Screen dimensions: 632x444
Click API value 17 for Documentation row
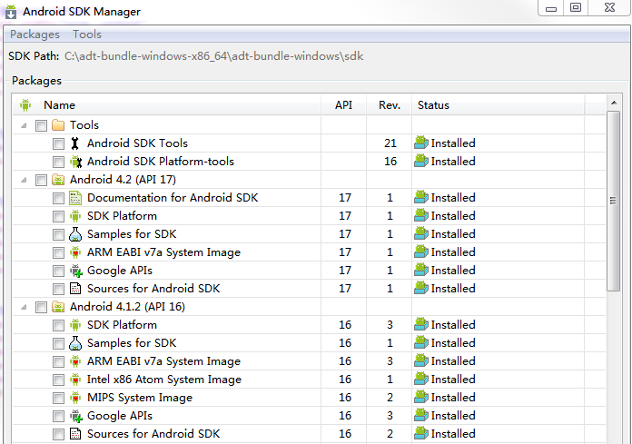click(x=345, y=197)
